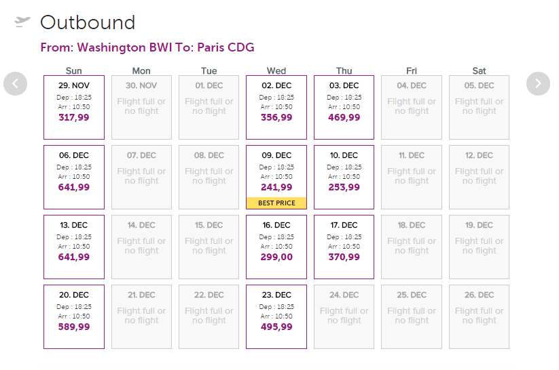Click the yellow BEST PRICE badge
This screenshot has width=559, height=370.
click(276, 203)
